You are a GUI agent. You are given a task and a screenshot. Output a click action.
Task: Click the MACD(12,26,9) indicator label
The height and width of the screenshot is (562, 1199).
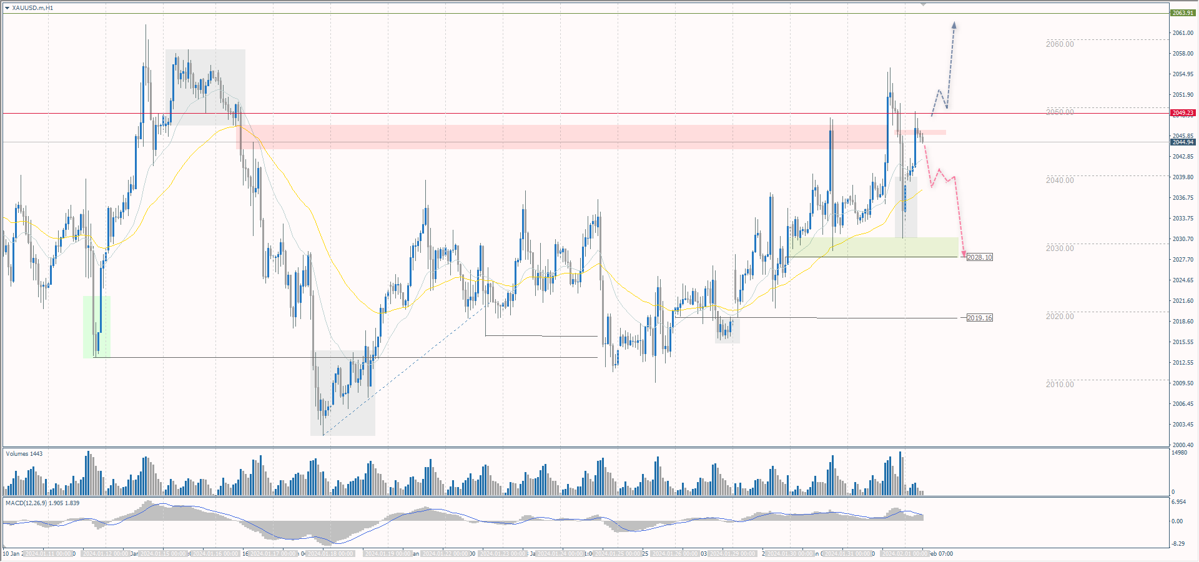coord(42,503)
